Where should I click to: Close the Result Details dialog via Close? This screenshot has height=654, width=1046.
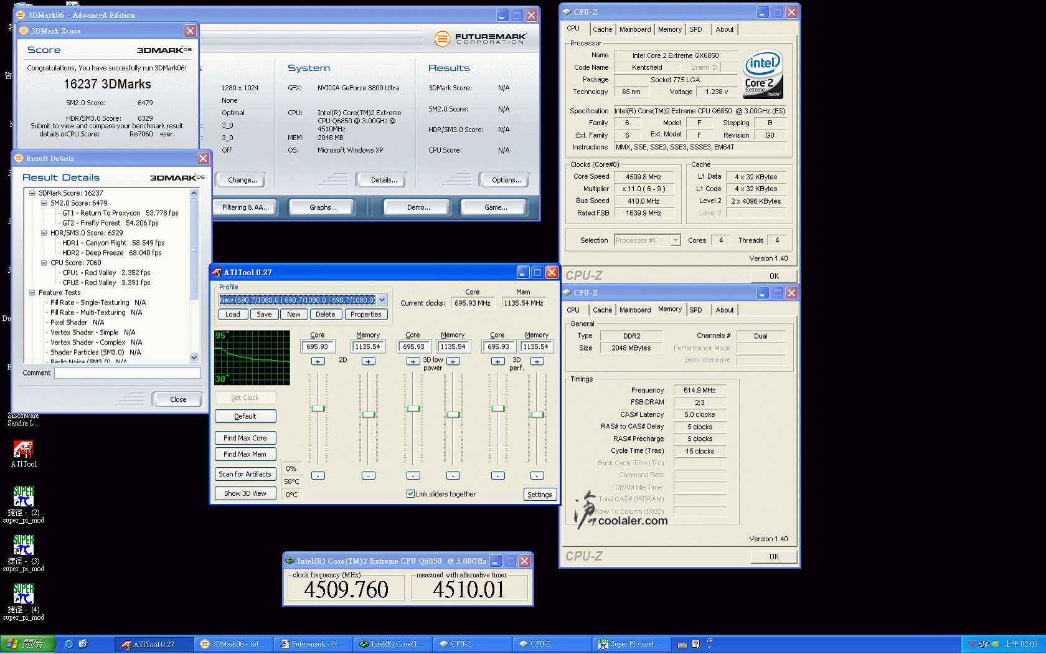(178, 400)
